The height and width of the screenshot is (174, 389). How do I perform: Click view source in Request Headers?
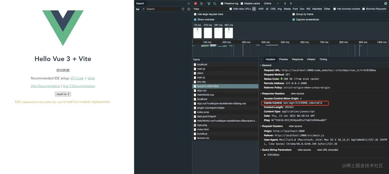[x=295, y=126]
